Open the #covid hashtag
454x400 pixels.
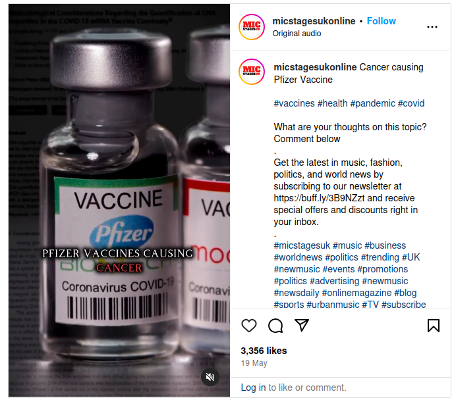tap(411, 103)
